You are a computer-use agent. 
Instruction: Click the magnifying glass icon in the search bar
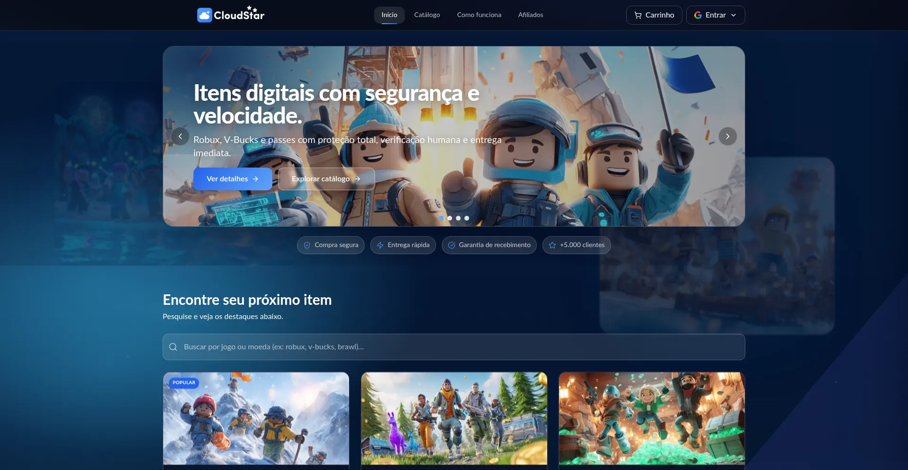pos(173,346)
